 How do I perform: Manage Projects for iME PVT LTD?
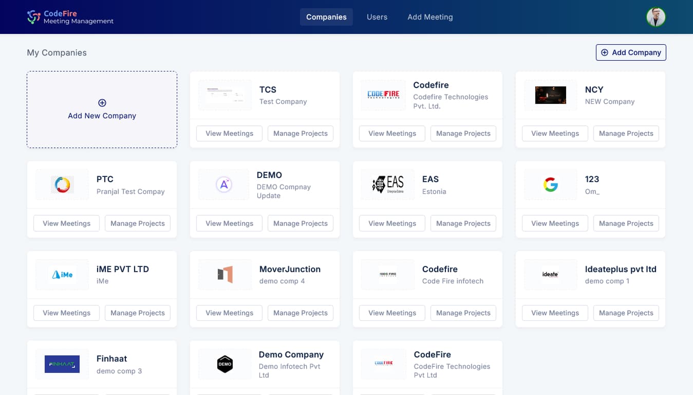tap(138, 313)
